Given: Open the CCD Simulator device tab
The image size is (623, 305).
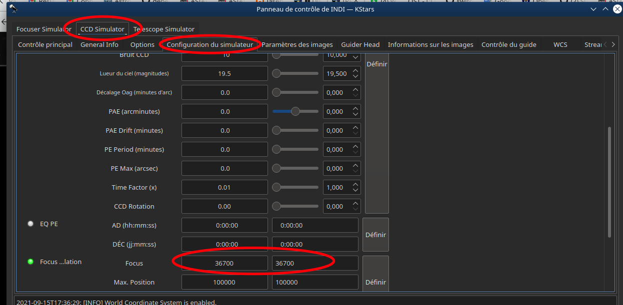Looking at the screenshot, I should (102, 29).
